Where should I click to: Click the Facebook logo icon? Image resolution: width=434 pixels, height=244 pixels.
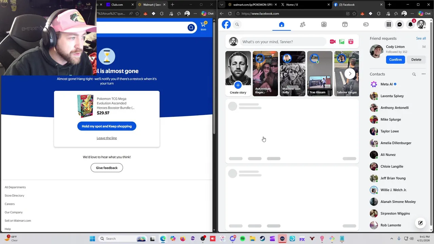point(226,24)
